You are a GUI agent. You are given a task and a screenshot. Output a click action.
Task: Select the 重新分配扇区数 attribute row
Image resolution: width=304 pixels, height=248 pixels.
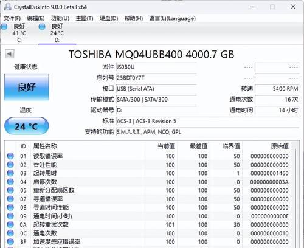click(x=148, y=190)
